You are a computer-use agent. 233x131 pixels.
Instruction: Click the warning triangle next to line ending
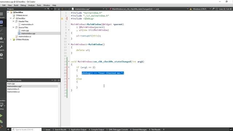click(191, 9)
